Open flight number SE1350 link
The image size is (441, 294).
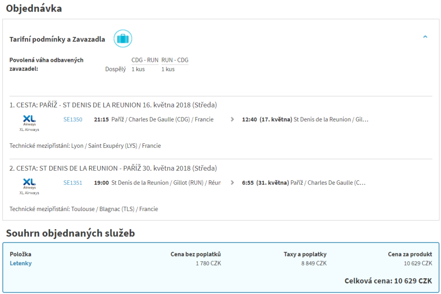(x=73, y=119)
